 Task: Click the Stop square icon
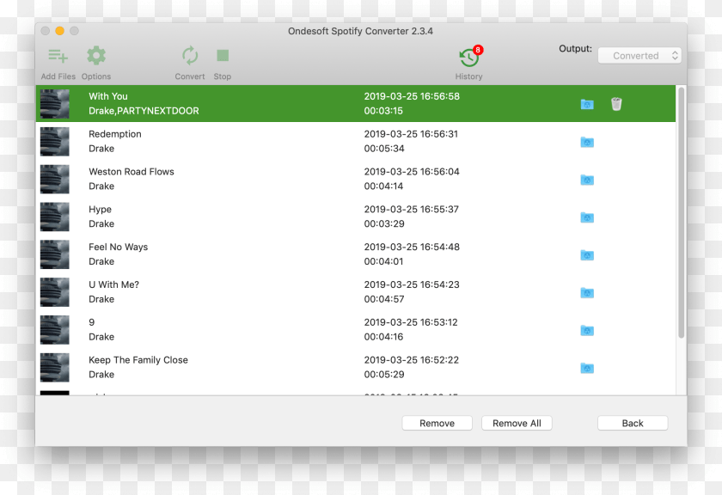223,56
